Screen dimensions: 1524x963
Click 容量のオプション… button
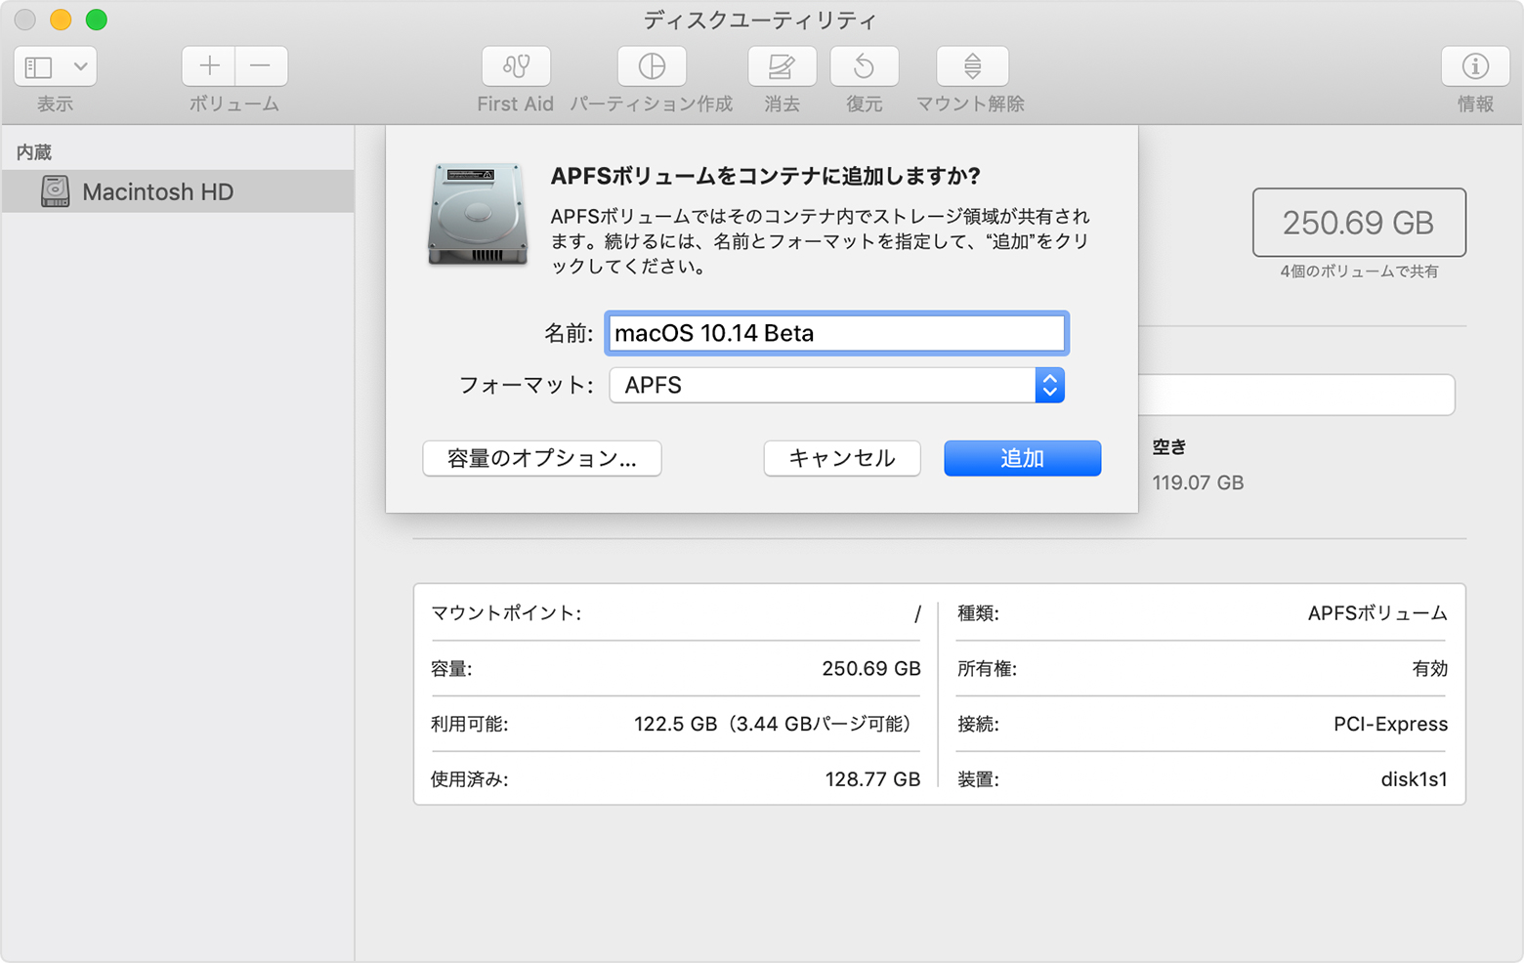click(x=542, y=458)
